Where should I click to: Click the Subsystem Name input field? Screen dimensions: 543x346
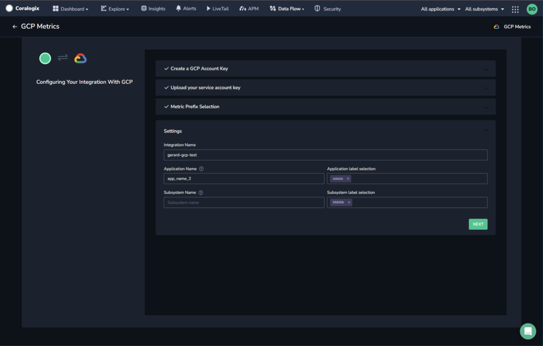[x=244, y=203]
